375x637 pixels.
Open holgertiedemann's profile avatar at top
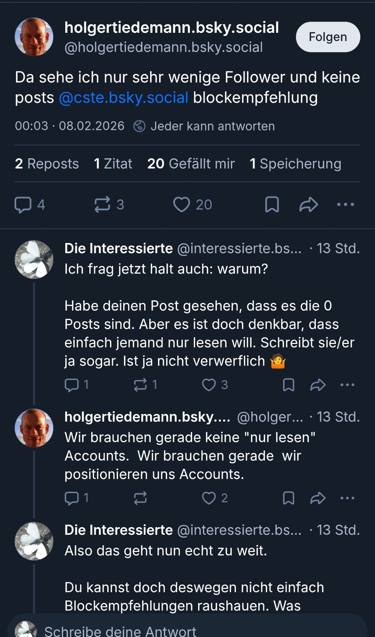pos(34,37)
